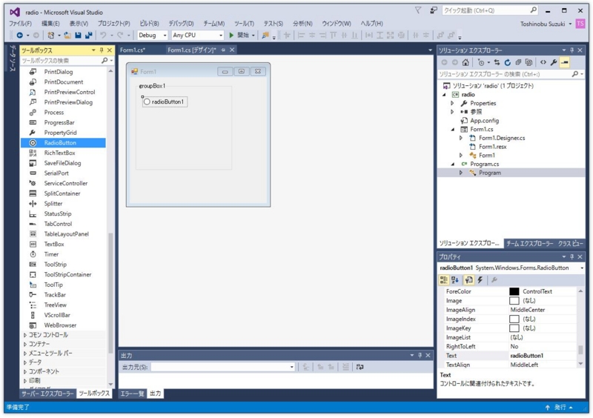Click Show All Files icon
The width and height of the screenshot is (593, 418).
[x=529, y=62]
